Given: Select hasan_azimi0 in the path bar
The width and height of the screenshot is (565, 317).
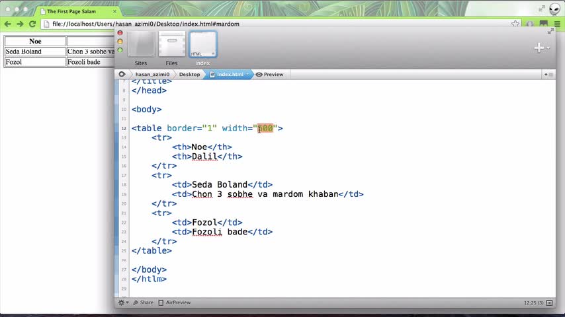Looking at the screenshot, I should click(152, 75).
